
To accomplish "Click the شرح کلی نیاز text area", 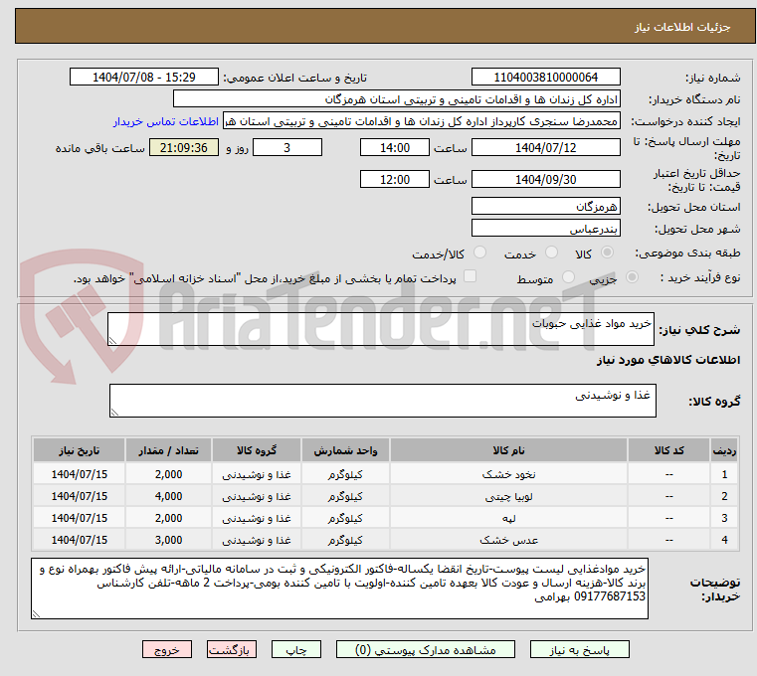I will [x=380, y=329].
